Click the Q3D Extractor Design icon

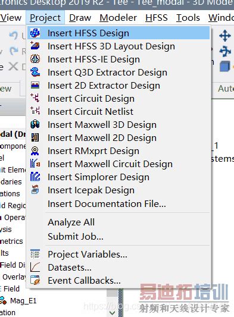(35, 72)
